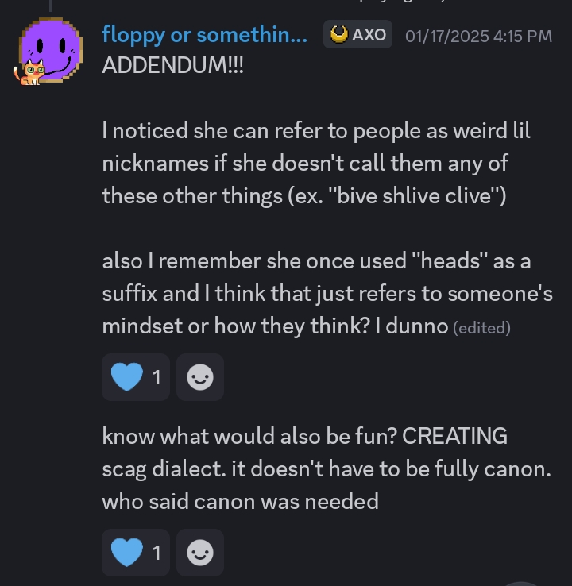Viewport: 572px width, 586px height.
Task: Click the (edited) label
Action: coord(481,327)
